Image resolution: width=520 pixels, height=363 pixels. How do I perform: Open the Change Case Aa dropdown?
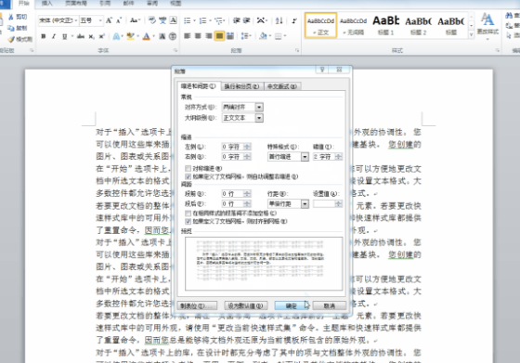135,20
